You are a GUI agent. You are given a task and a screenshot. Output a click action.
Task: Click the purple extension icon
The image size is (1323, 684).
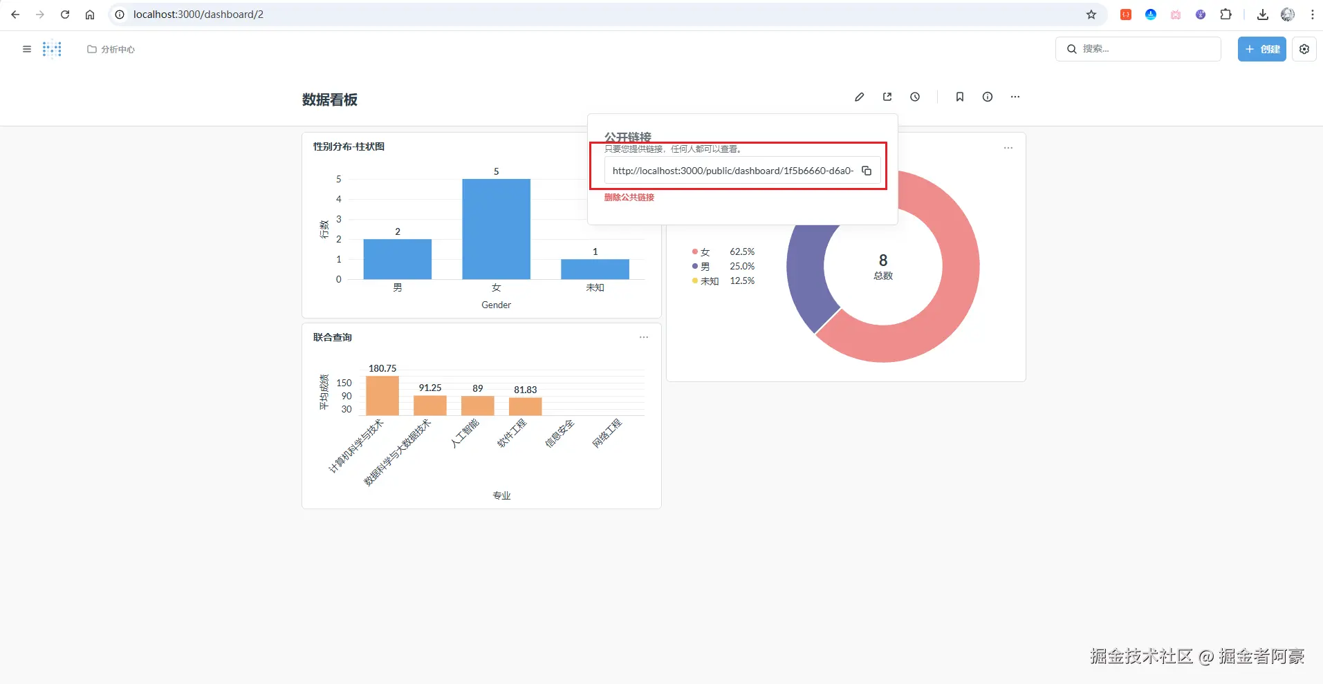(x=1201, y=15)
